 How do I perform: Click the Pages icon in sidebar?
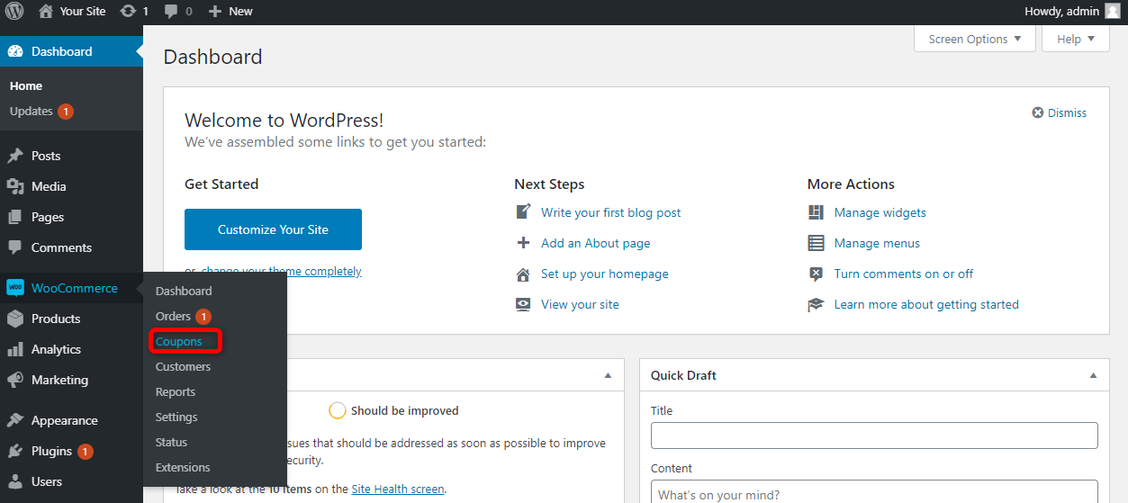[15, 217]
